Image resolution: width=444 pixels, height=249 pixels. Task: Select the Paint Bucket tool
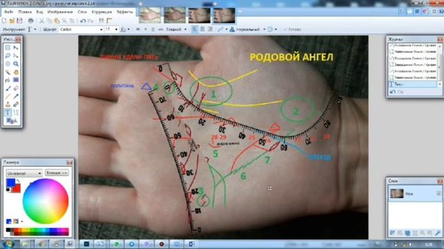(x=8, y=80)
